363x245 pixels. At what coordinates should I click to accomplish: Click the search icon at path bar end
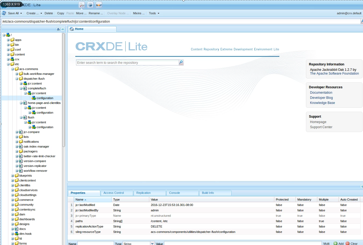(x=362, y=21)
